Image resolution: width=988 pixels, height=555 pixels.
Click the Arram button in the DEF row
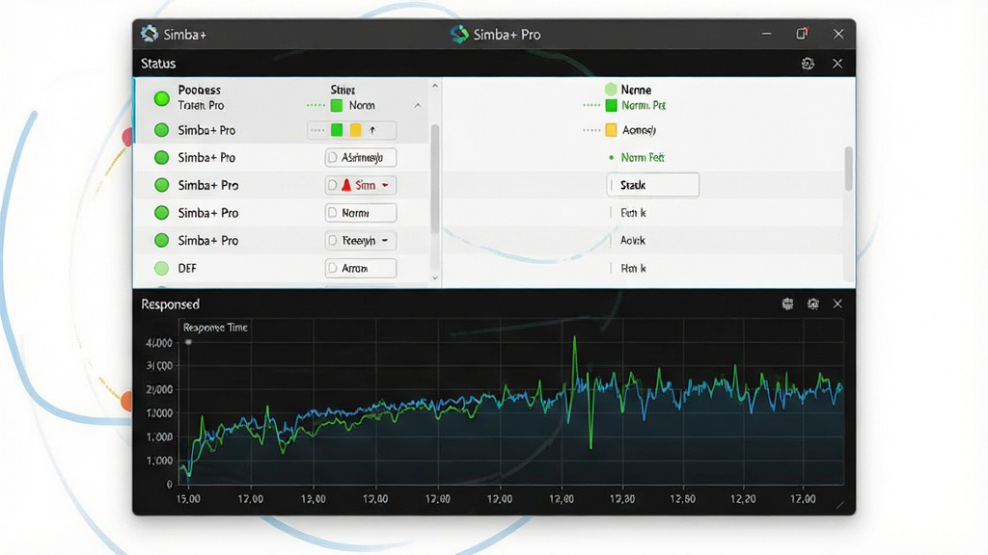pos(361,268)
